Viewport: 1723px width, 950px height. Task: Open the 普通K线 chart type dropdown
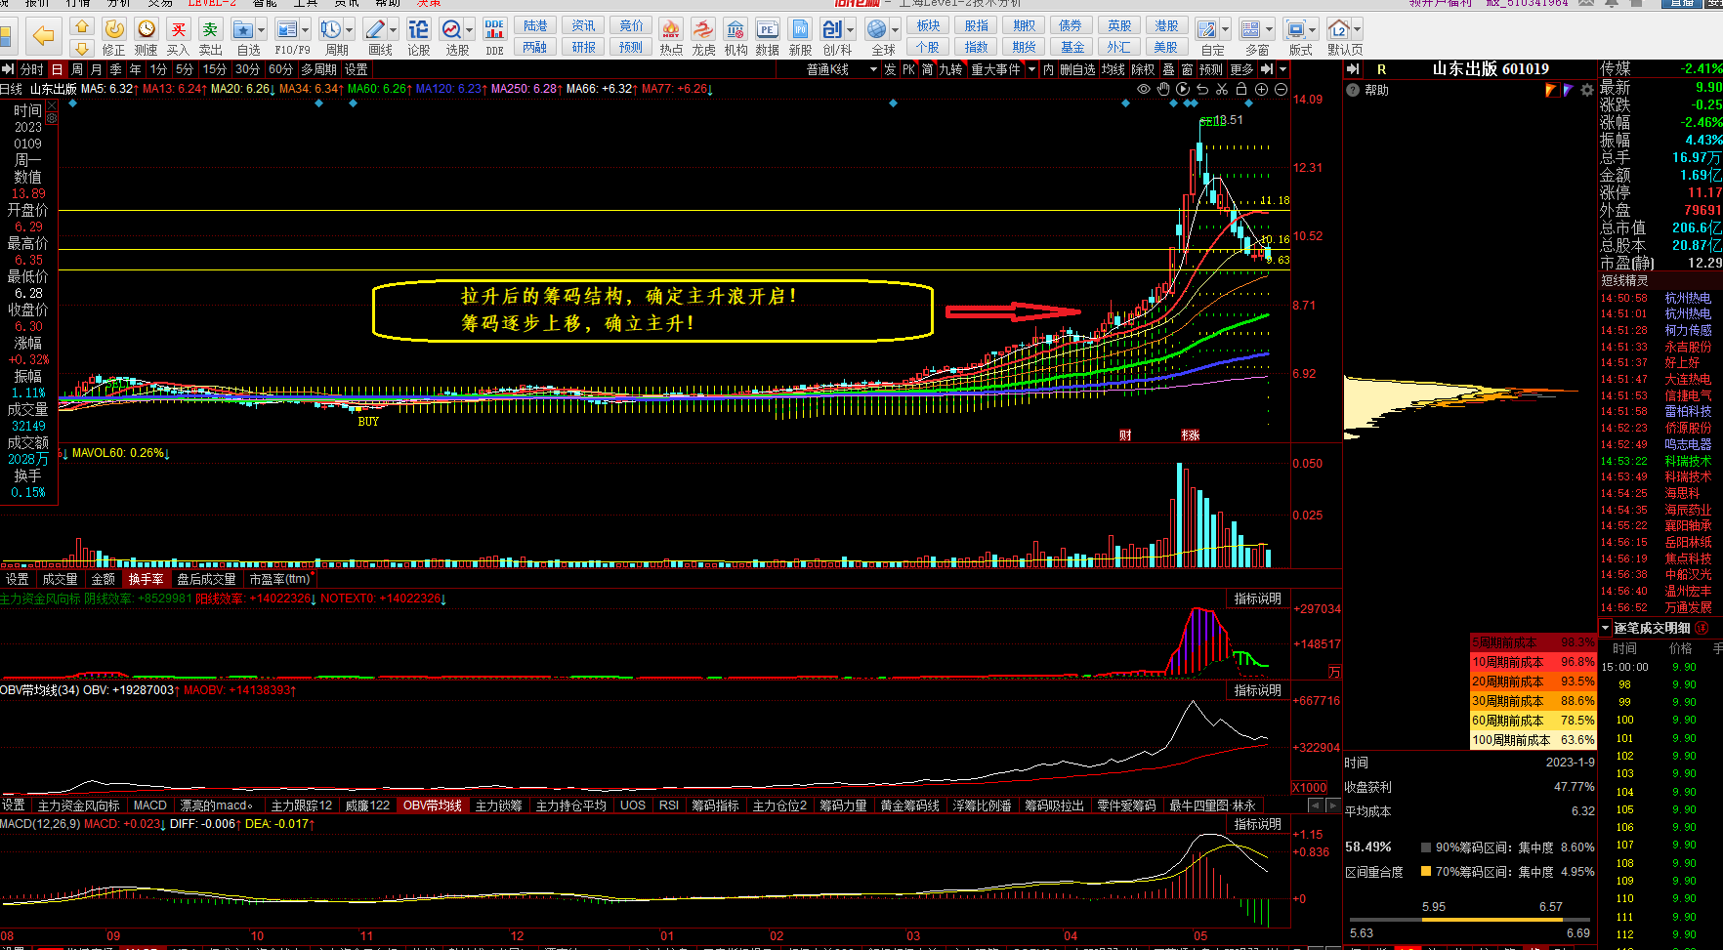(x=841, y=69)
